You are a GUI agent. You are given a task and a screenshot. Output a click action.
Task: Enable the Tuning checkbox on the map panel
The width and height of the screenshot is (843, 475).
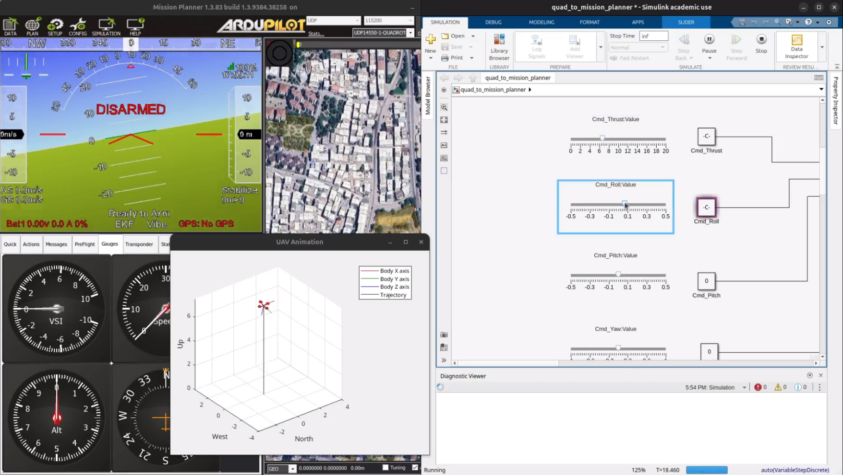coord(386,467)
